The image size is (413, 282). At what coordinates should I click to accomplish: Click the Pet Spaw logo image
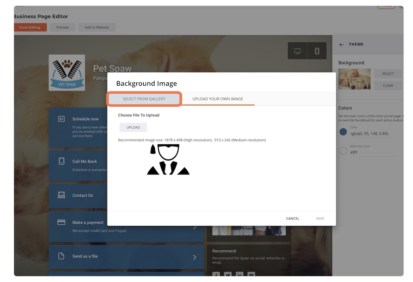point(67,73)
